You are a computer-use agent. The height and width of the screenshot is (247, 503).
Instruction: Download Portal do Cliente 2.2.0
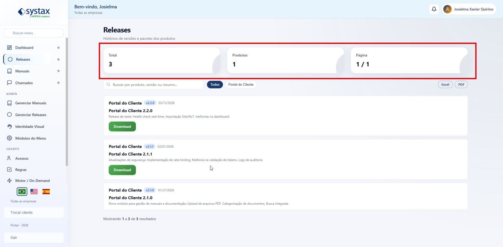(122, 127)
